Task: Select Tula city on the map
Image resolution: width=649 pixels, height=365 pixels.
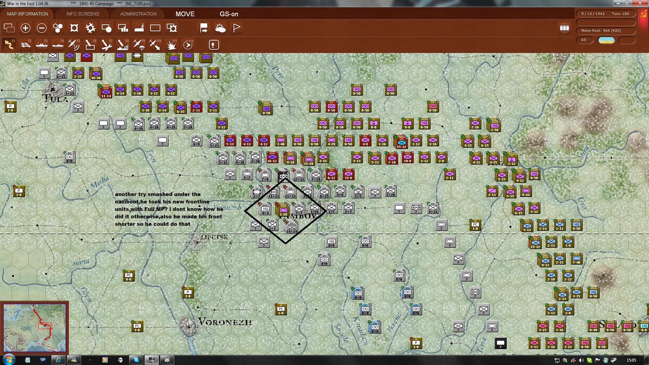Action: click(x=53, y=90)
